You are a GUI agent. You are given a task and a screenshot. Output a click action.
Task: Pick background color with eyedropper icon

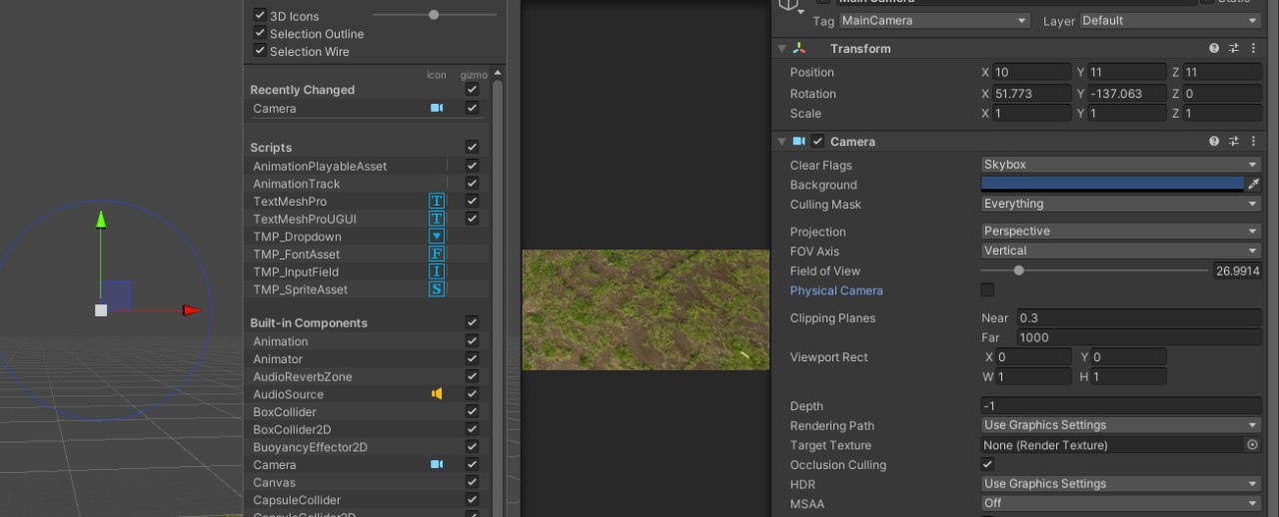pyautogui.click(x=1253, y=185)
